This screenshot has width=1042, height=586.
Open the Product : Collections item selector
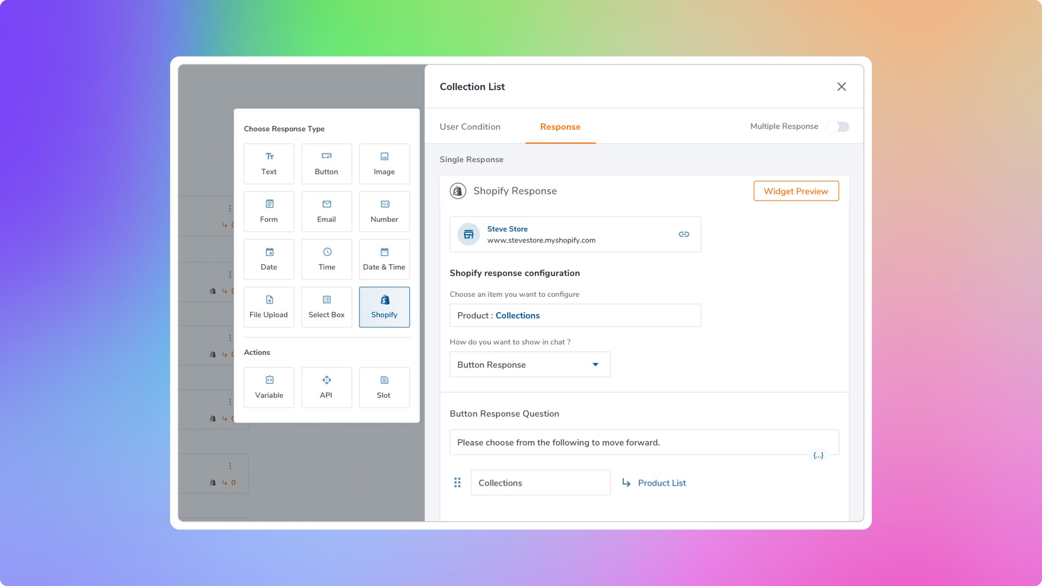point(575,315)
